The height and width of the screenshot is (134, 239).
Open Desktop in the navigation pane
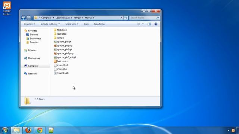pyautogui.click(x=34, y=35)
